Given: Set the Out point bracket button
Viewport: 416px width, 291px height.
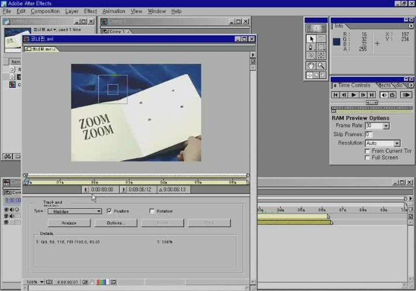Looking at the screenshot, I should click(x=124, y=189).
